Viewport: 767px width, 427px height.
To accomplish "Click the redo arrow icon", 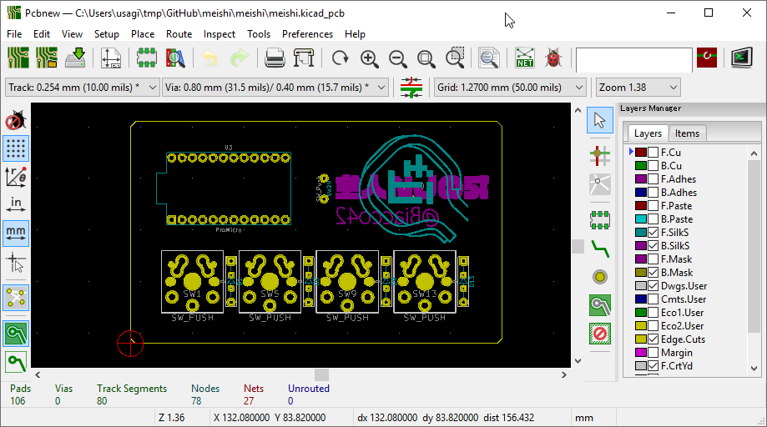I will [240, 58].
